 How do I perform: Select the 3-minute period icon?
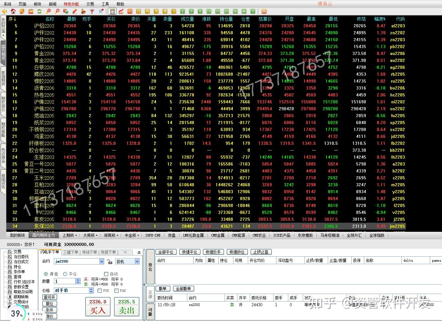[x=191, y=11]
